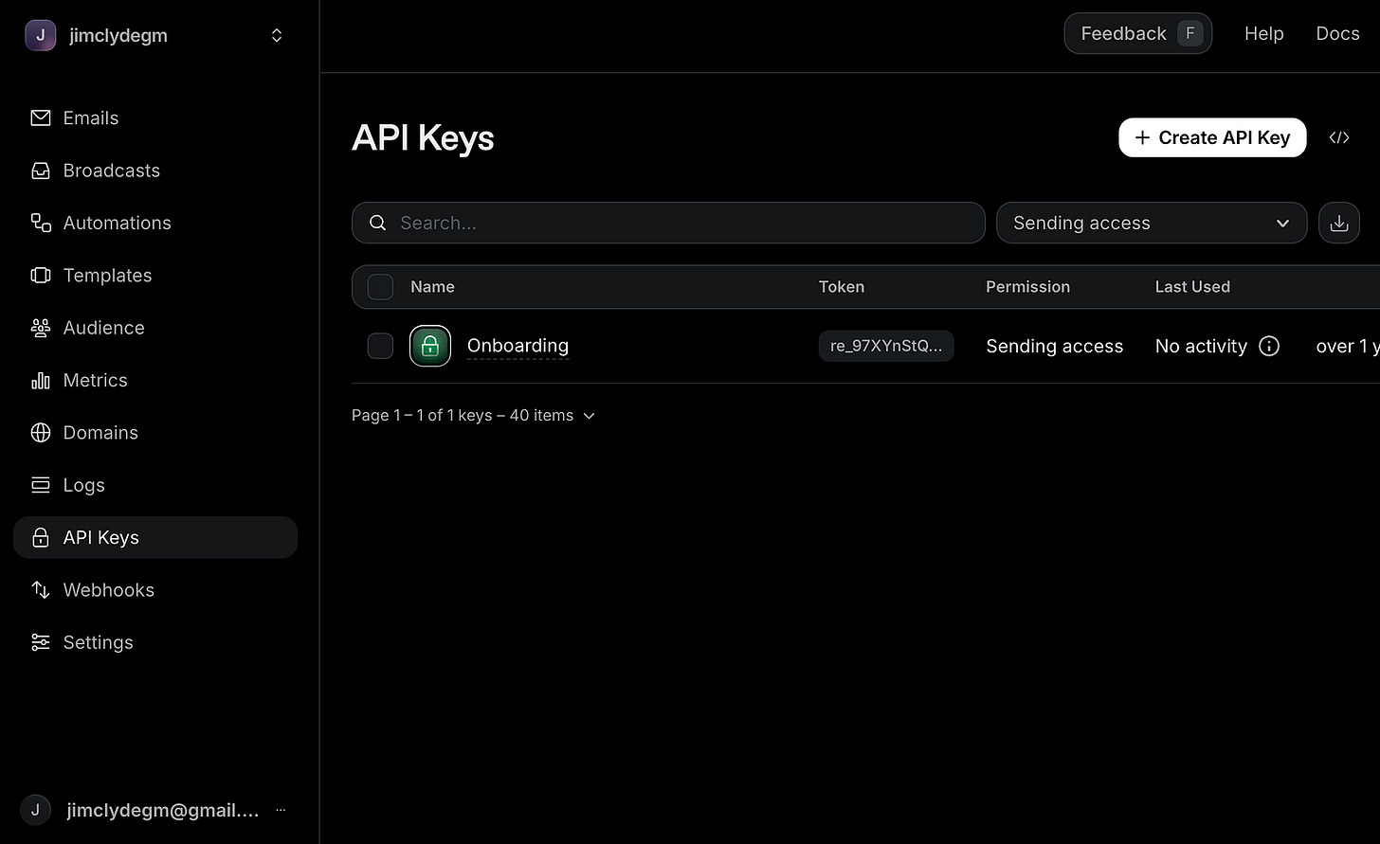
Task: Open the Settings menu item
Action: [98, 642]
